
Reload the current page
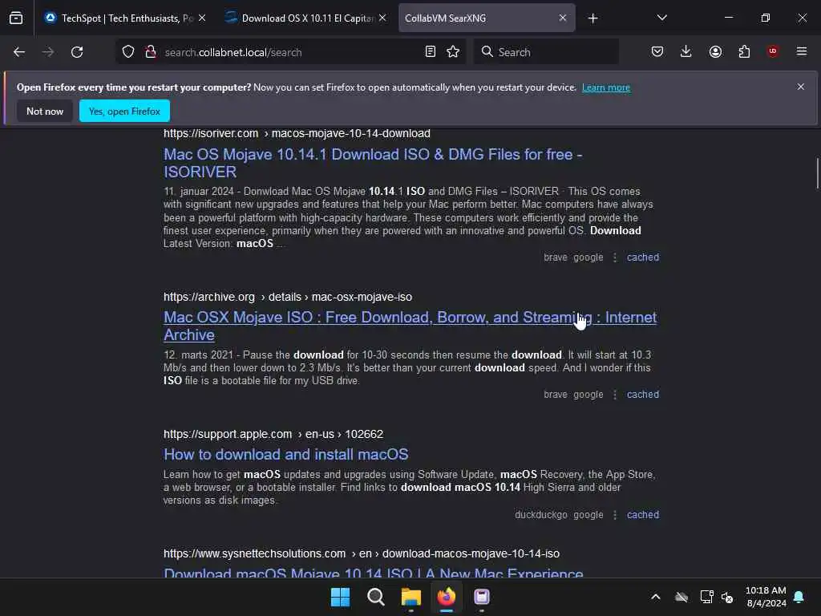[77, 52]
